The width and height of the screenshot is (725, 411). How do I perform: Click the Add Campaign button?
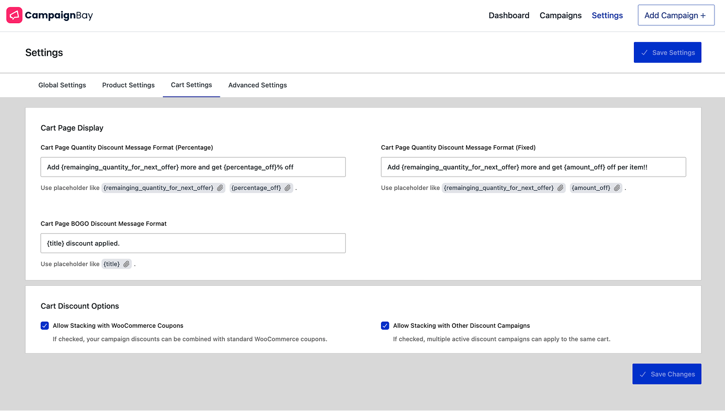pyautogui.click(x=676, y=15)
